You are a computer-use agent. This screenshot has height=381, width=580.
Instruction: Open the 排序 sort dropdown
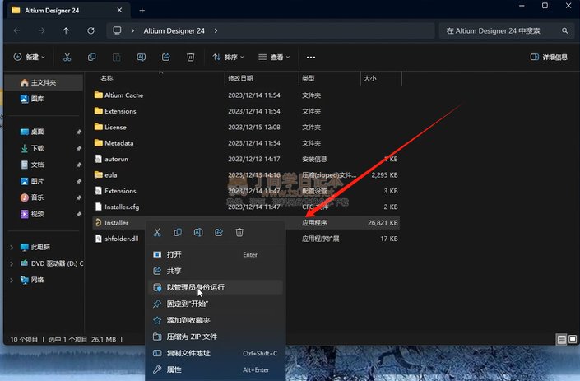(229, 58)
